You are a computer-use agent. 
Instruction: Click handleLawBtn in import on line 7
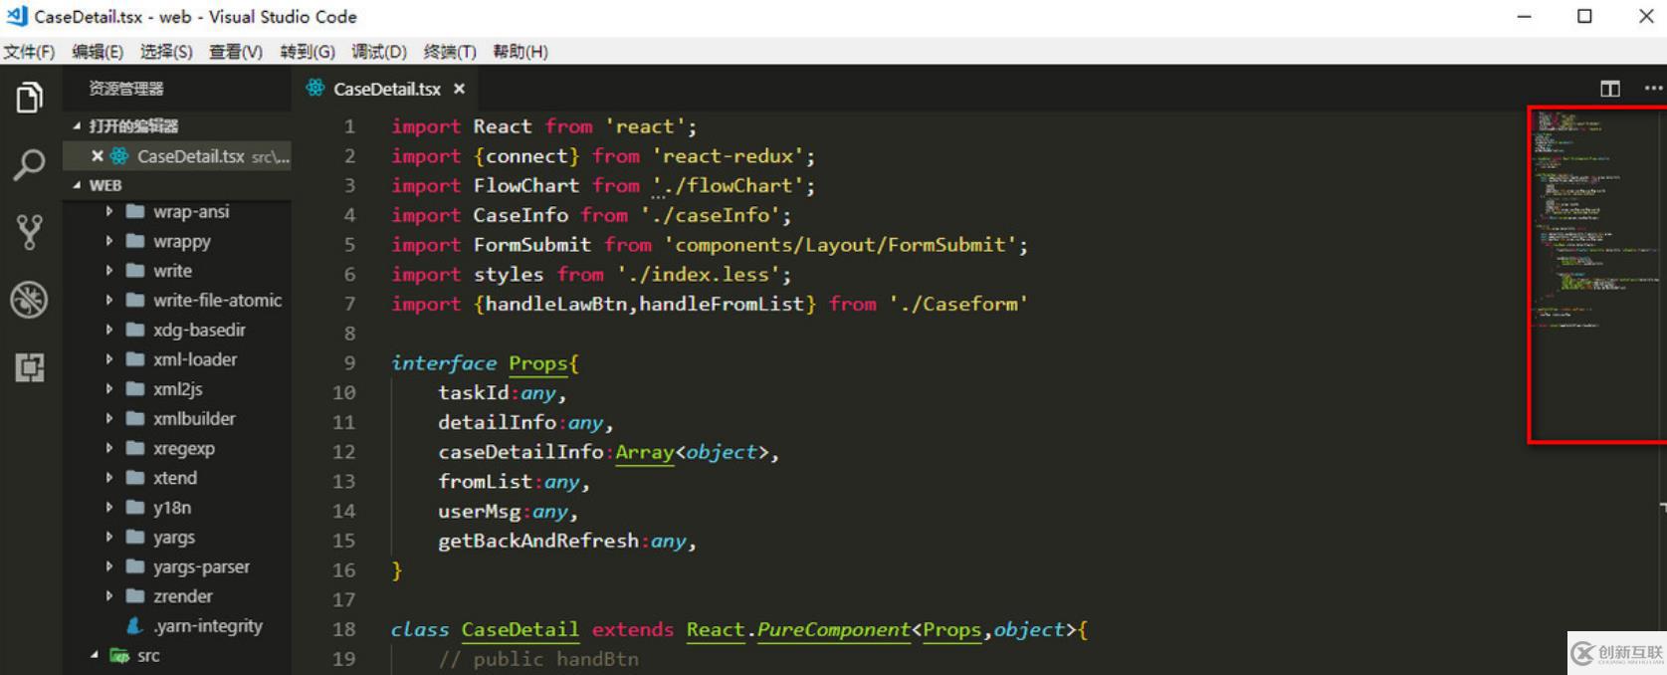click(x=555, y=304)
